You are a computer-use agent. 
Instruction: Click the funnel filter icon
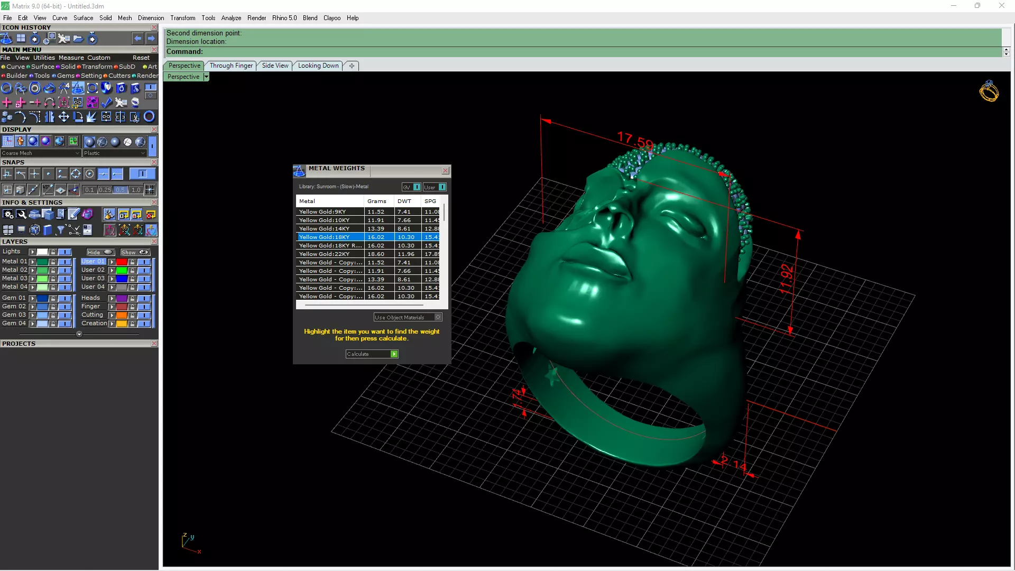click(60, 230)
